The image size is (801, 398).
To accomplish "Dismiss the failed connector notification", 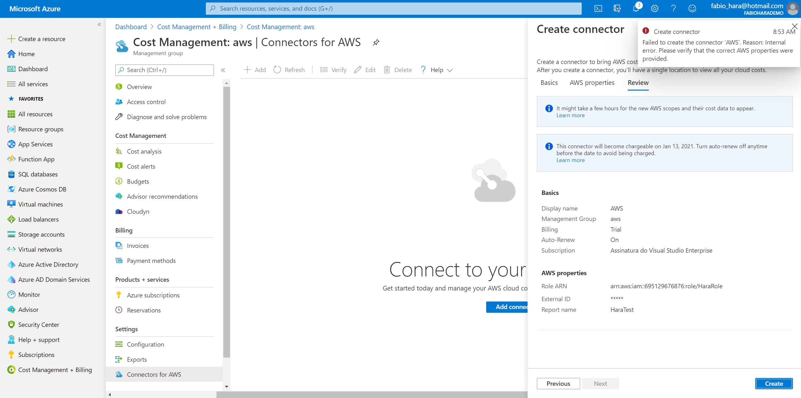I will click(794, 26).
